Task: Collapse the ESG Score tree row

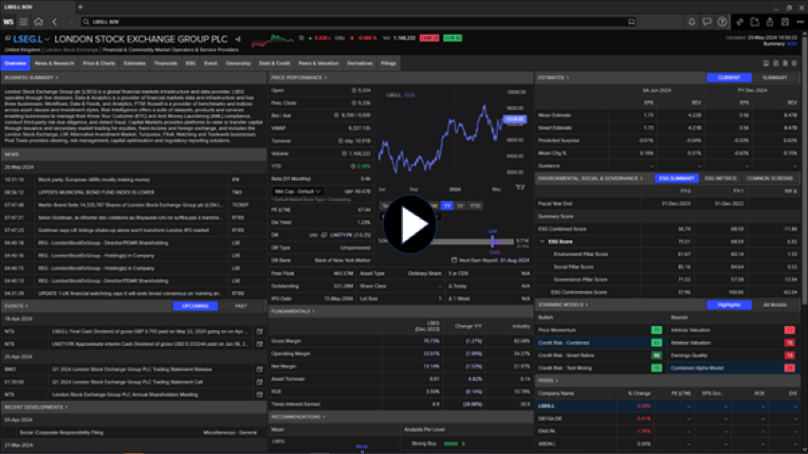Action: (x=542, y=242)
